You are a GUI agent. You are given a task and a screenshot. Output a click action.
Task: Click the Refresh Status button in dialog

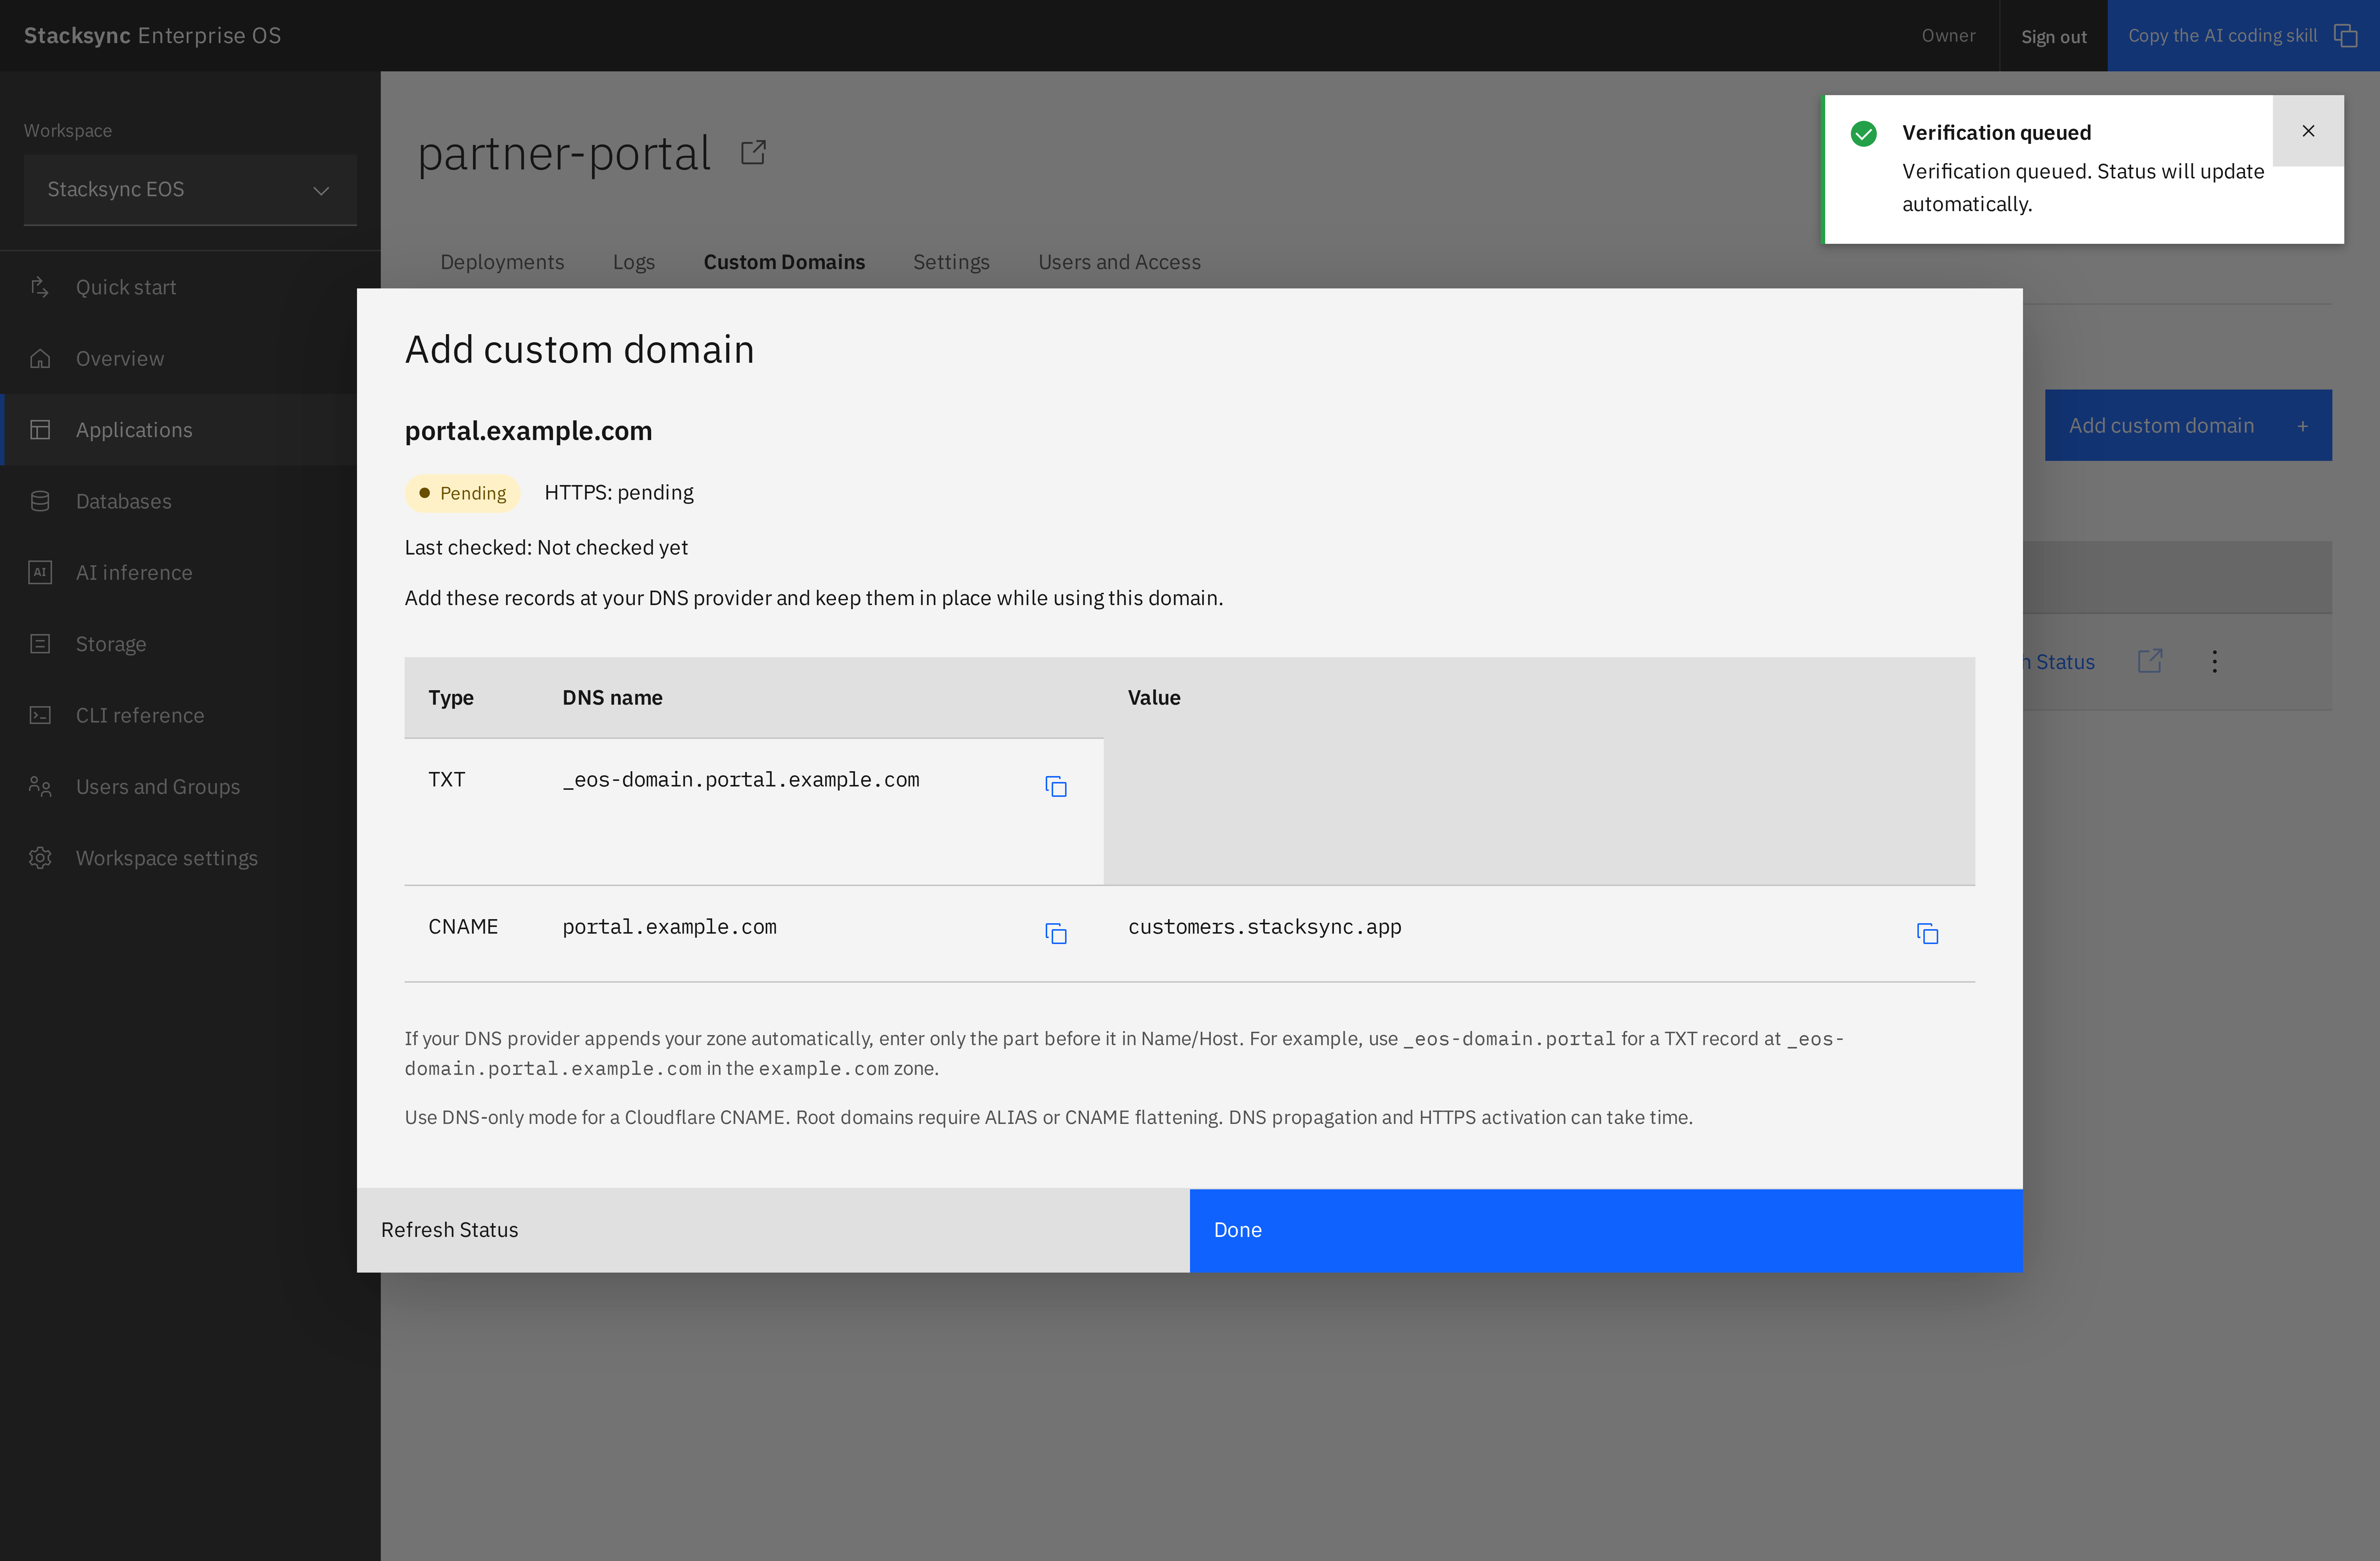773,1230
